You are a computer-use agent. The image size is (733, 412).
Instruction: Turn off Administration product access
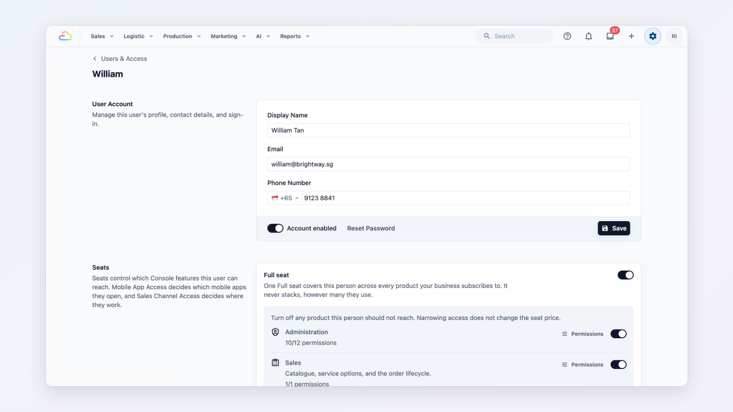click(618, 334)
